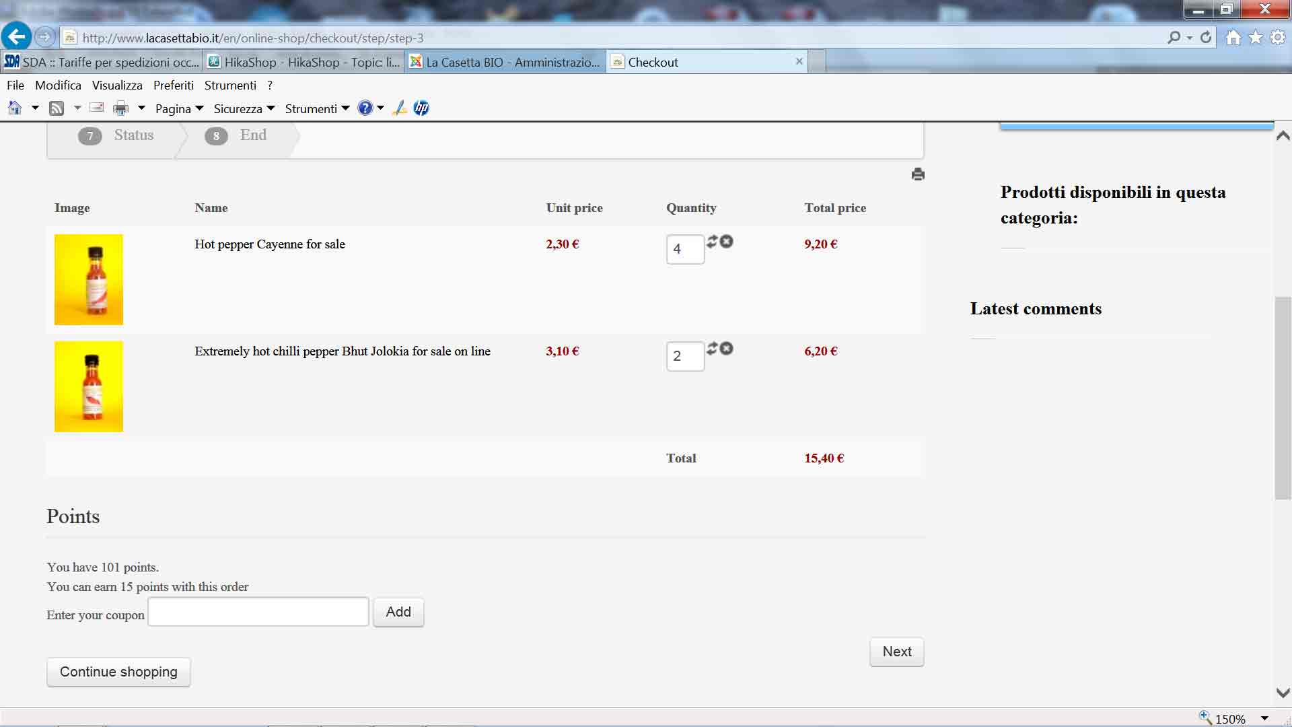Click the Next button
The height and width of the screenshot is (727, 1292).
point(896,652)
